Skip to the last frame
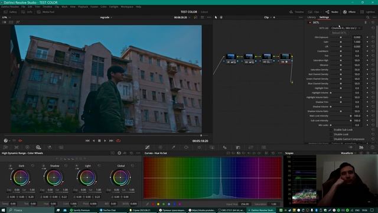The image size is (378, 213). pyautogui.click(x=111, y=141)
